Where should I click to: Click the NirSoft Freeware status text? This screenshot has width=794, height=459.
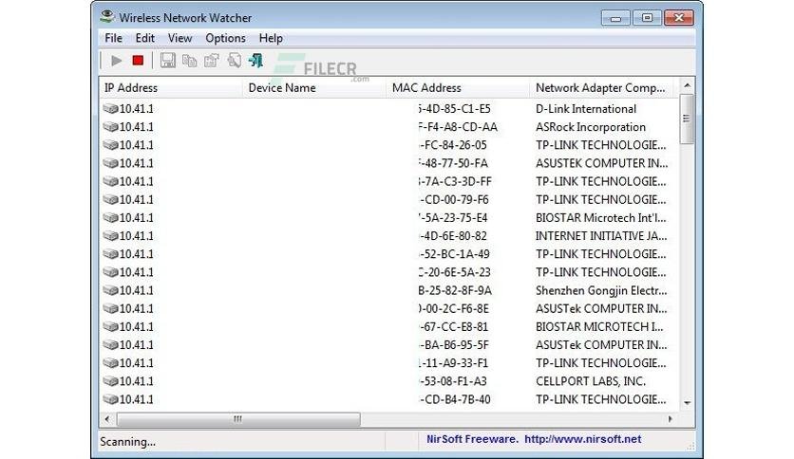pyautogui.click(x=472, y=439)
